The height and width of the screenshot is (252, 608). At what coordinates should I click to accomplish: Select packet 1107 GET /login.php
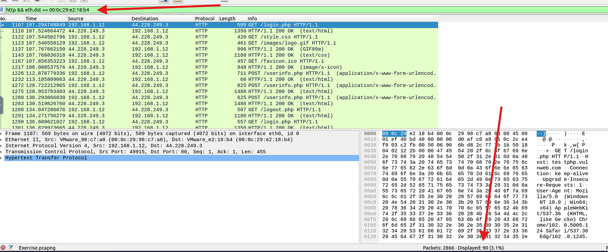[x=219, y=25]
